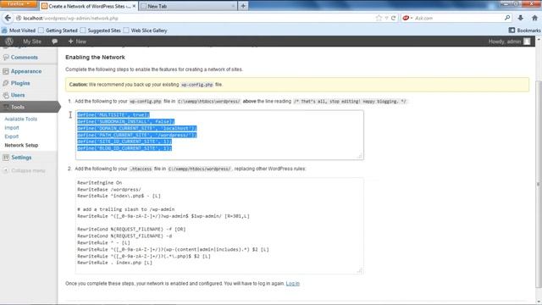
Task: Open My Site in admin bar
Action: tap(32, 42)
